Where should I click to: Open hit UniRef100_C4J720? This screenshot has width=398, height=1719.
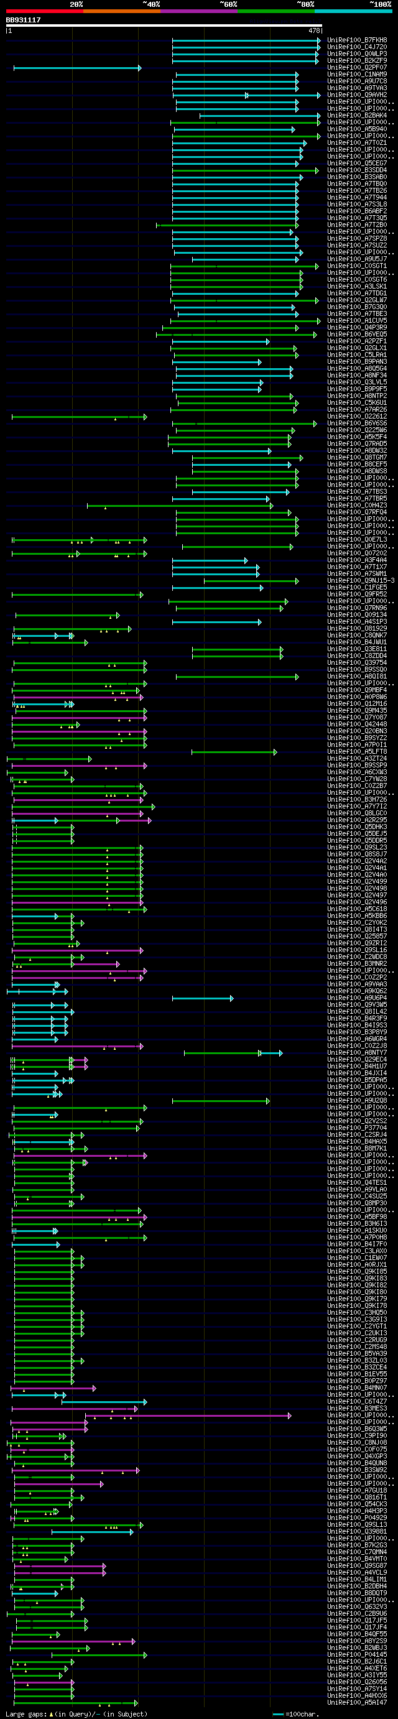tap(356, 47)
